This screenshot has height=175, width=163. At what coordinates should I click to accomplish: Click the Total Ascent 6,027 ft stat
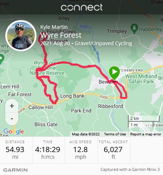113,150
